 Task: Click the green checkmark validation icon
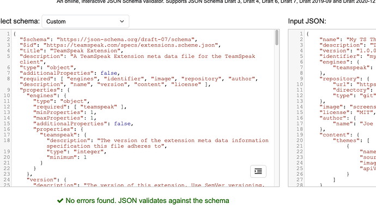pos(60,201)
